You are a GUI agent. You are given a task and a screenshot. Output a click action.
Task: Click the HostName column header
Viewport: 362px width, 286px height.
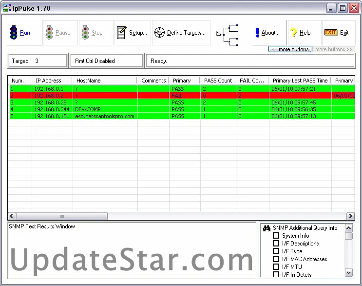[x=104, y=81]
